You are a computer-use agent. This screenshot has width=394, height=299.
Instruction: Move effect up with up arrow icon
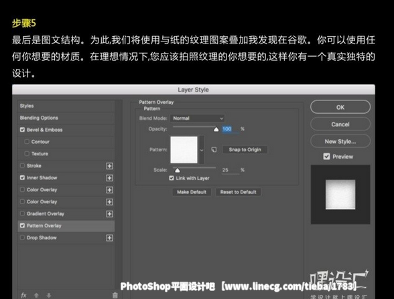36,295
